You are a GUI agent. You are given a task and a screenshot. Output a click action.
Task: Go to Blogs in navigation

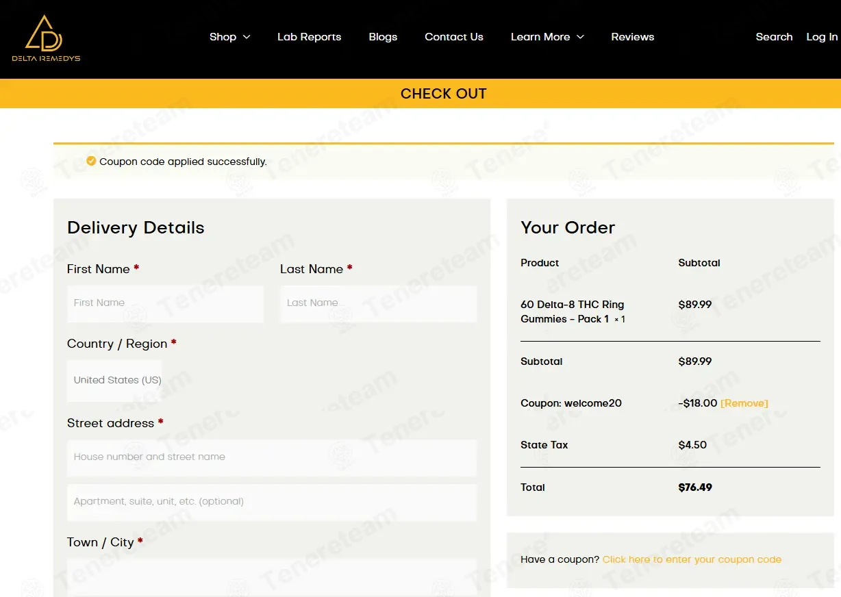(x=383, y=37)
